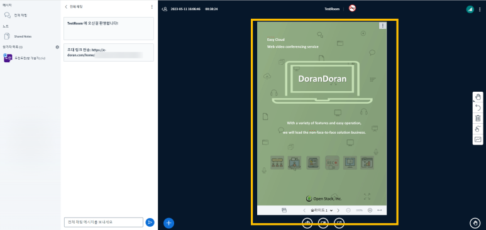Screen dimensions: 486x230
Task: Open the participant list settings gear
Action: coord(57,47)
